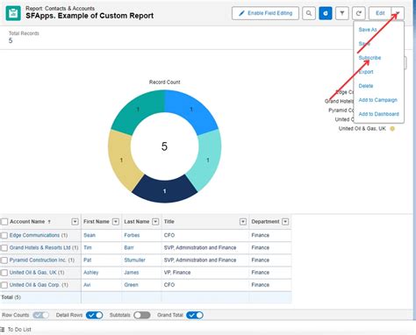Image resolution: width=416 pixels, height=335 pixels.
Task: Open Last Name column dropdown
Action: (x=155, y=222)
